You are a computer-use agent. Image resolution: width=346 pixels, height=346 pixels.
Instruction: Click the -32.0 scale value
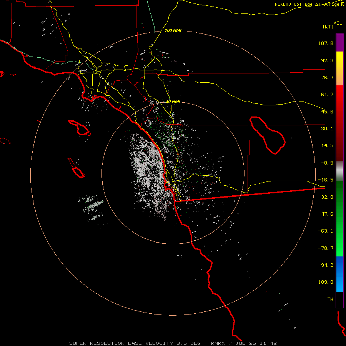coord(326,197)
